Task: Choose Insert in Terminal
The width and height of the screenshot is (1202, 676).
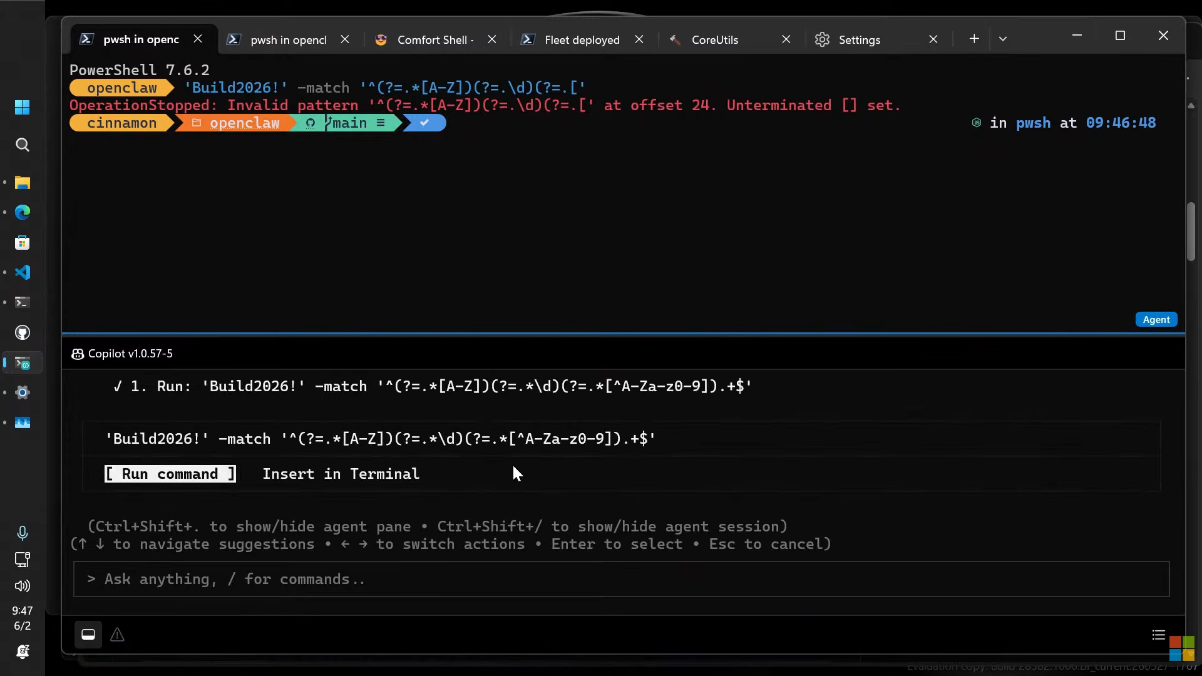Action: click(341, 474)
